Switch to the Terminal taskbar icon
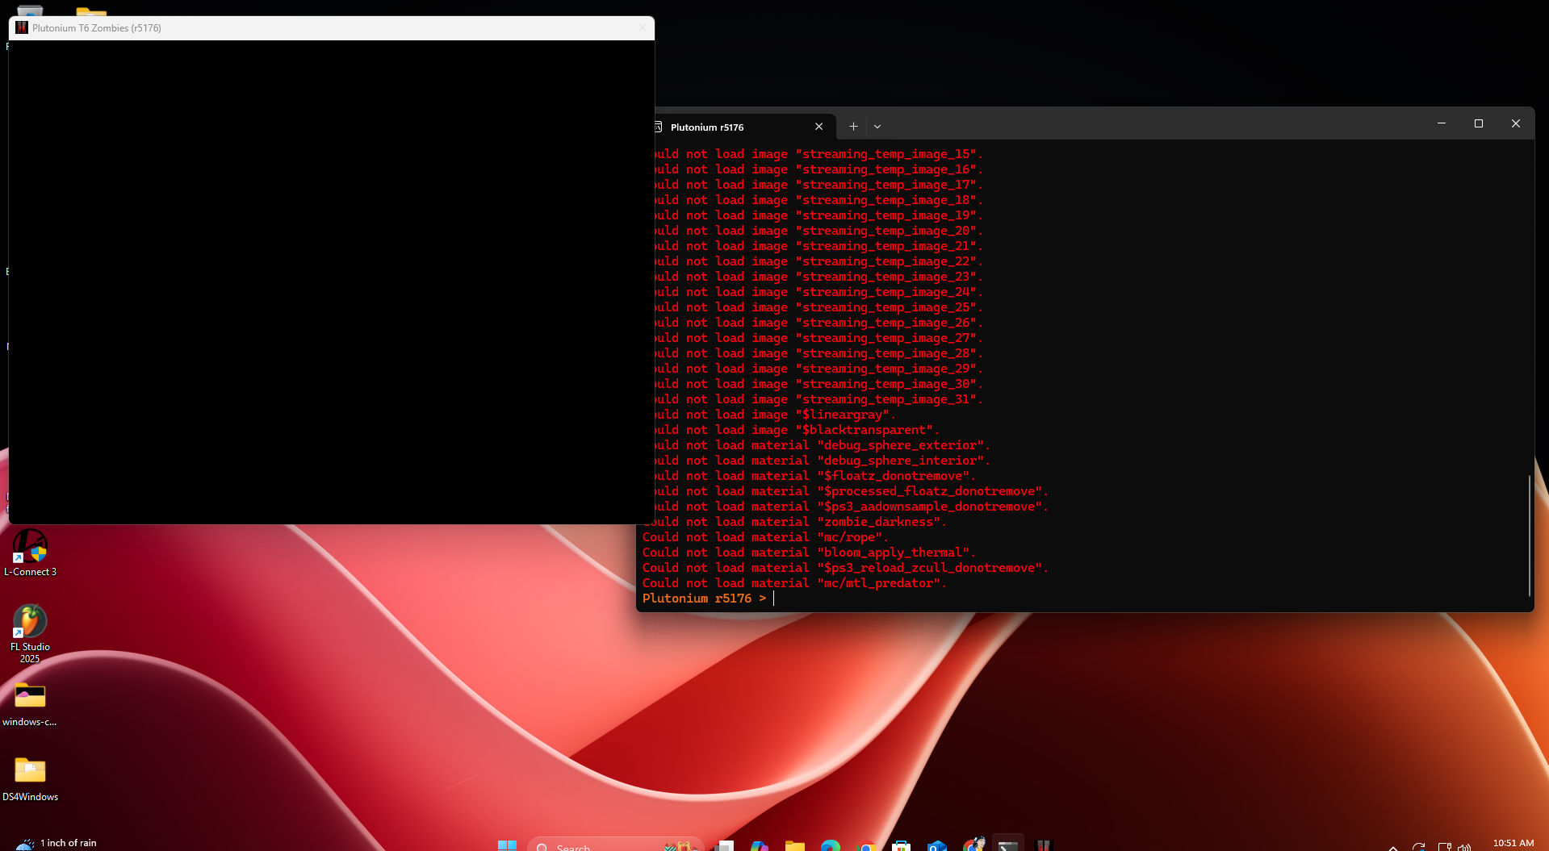The height and width of the screenshot is (851, 1549). pyautogui.click(x=1008, y=845)
